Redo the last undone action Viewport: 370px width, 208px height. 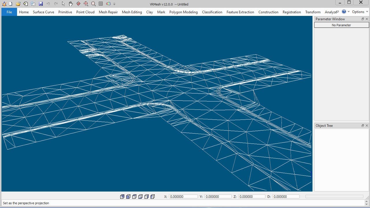click(x=56, y=4)
